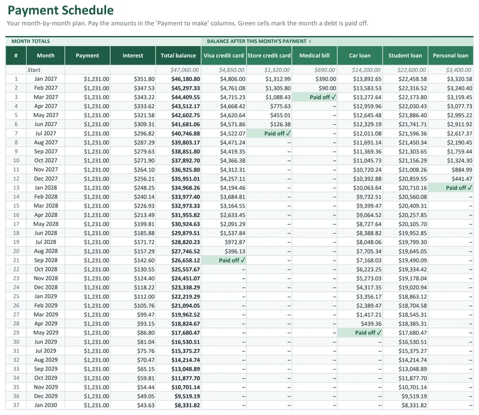Click the Jan 2027 month cell
479x415 pixels.
point(46,79)
